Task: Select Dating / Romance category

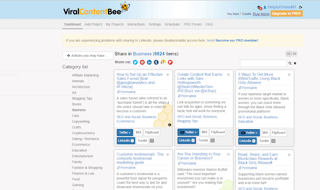Action: tap(85, 139)
